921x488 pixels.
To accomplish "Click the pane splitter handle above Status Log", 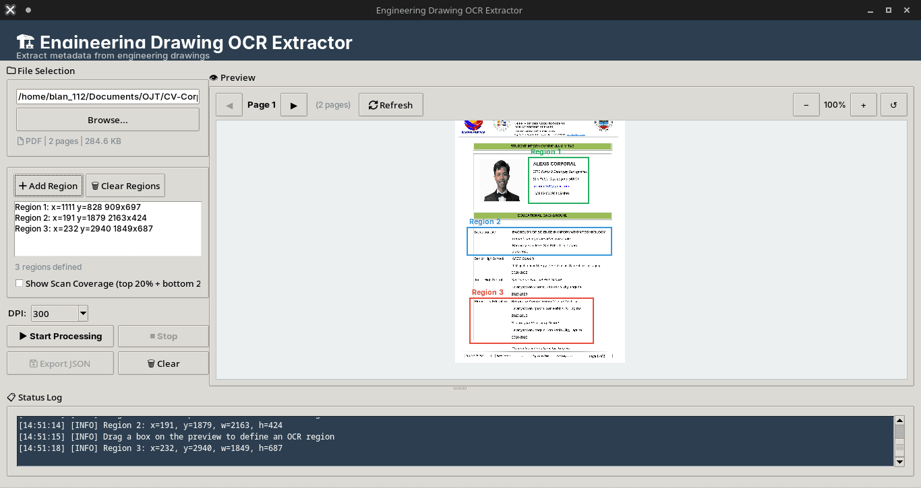I will coord(460,388).
